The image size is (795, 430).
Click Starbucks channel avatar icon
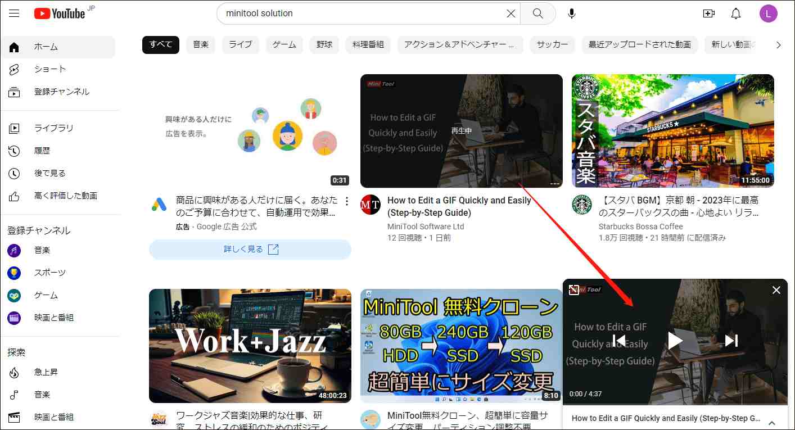point(582,205)
